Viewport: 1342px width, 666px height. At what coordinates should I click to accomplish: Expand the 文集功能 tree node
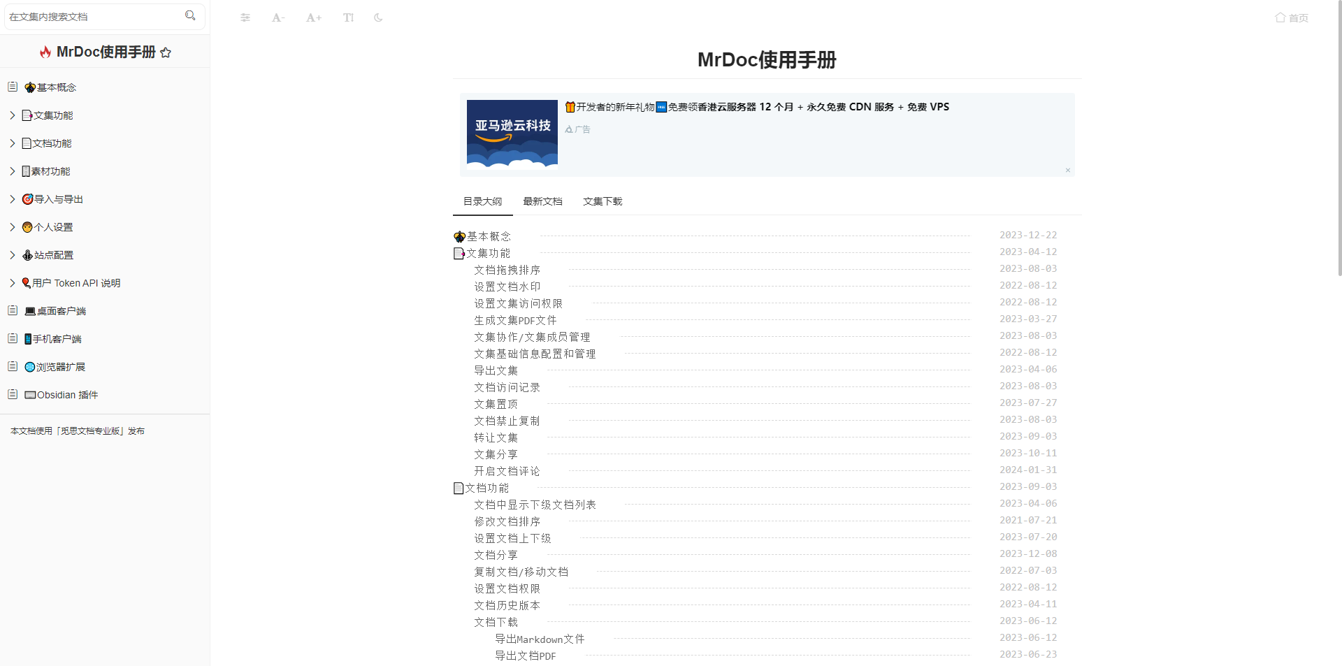(x=13, y=115)
